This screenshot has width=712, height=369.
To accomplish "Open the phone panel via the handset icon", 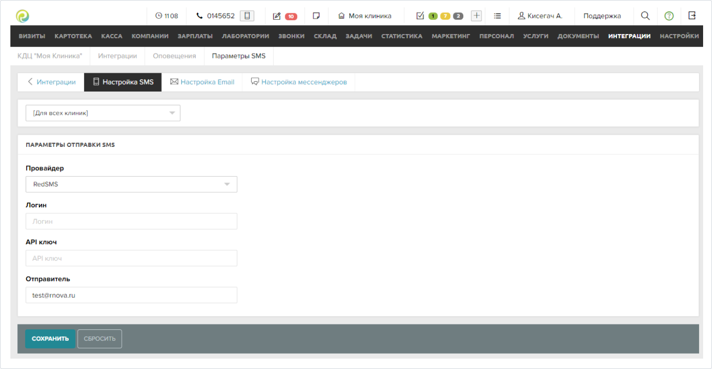I will point(199,15).
